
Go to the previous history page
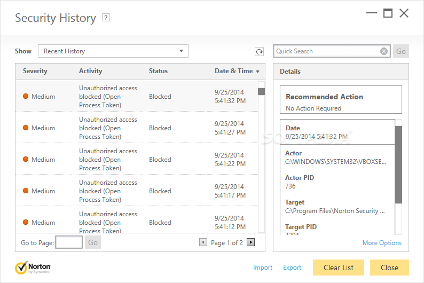pyautogui.click(x=203, y=242)
